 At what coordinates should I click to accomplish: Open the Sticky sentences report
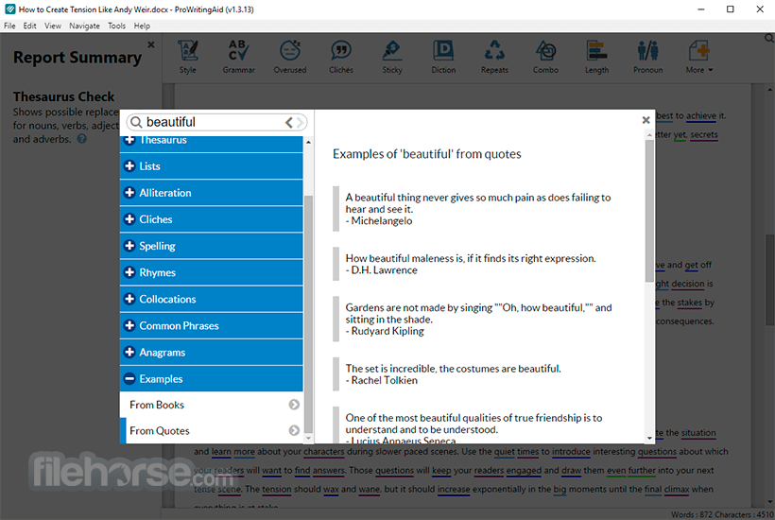(x=392, y=57)
